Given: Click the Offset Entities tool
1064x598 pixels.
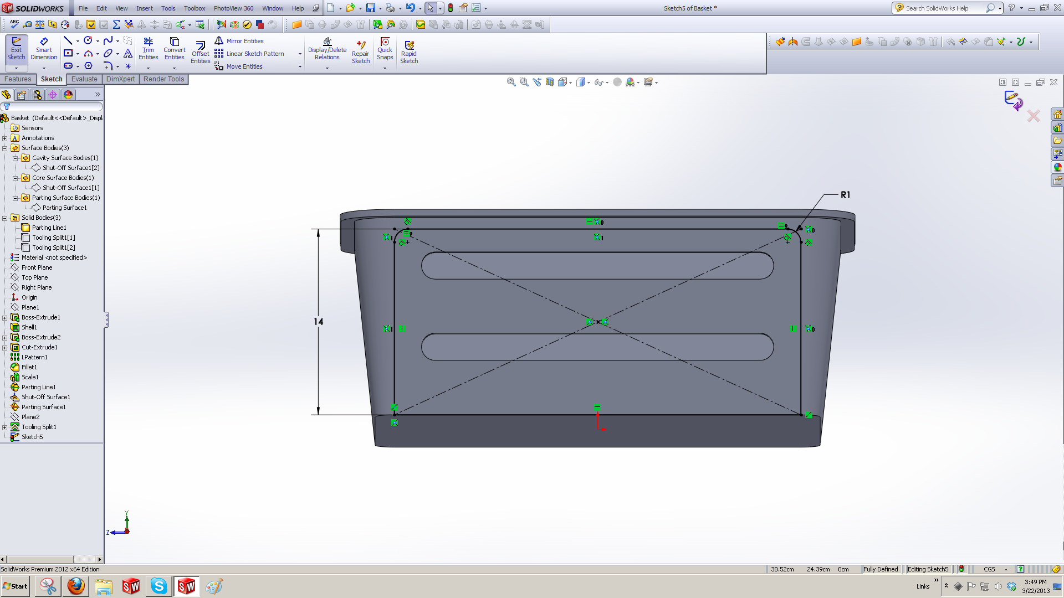Looking at the screenshot, I should (200, 53).
